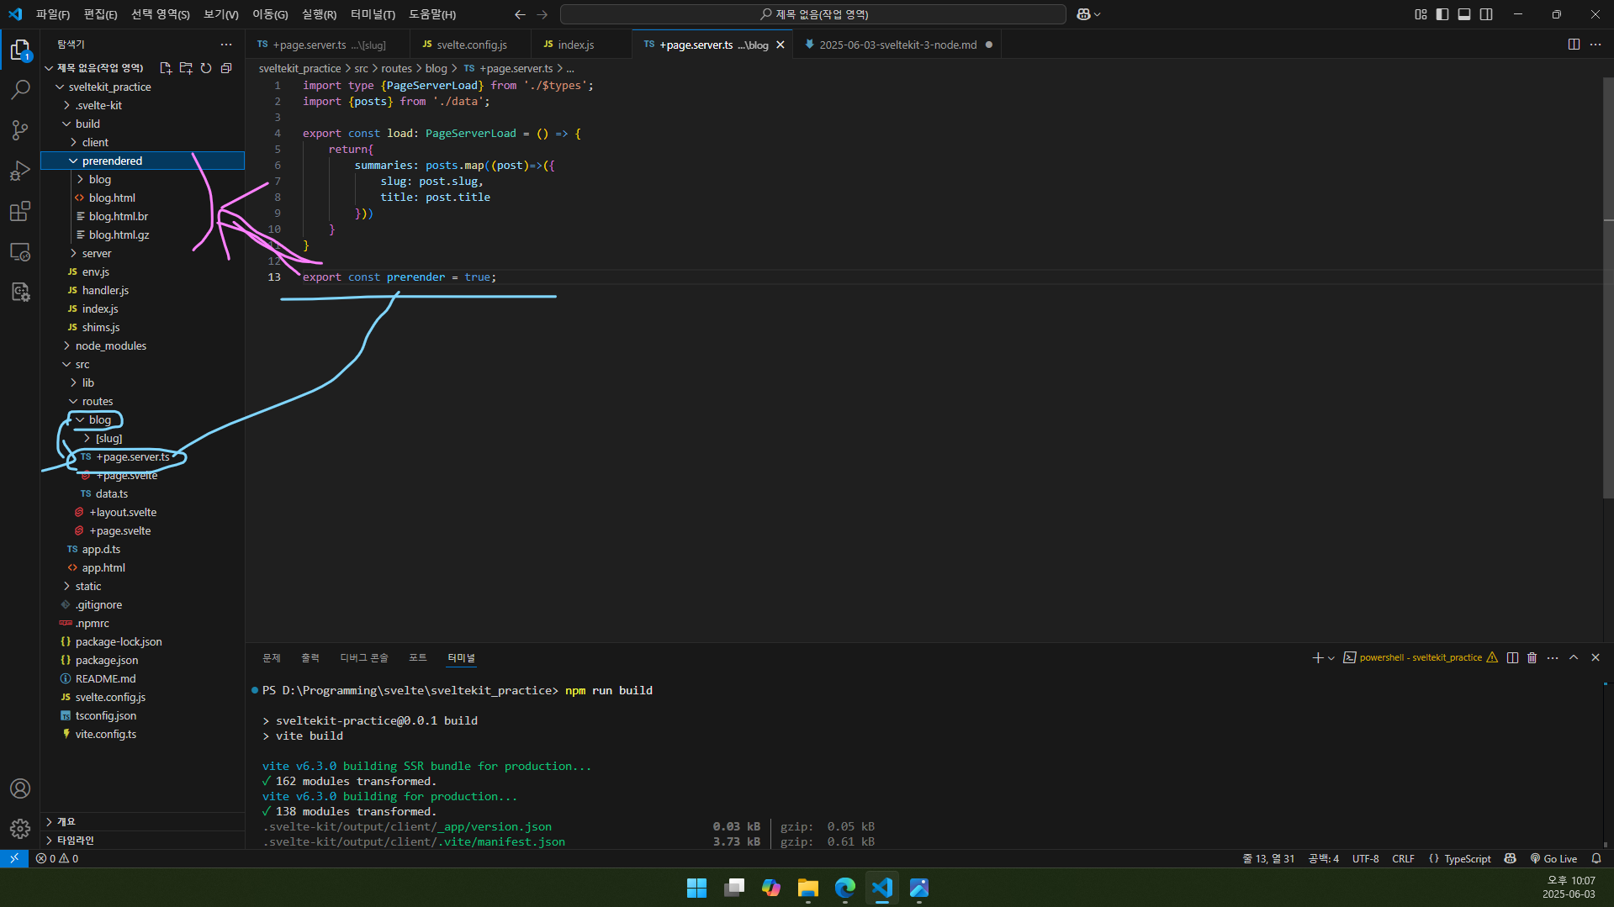Customize layout icon in title bar
Viewport: 1614px width, 907px height.
(x=1421, y=14)
